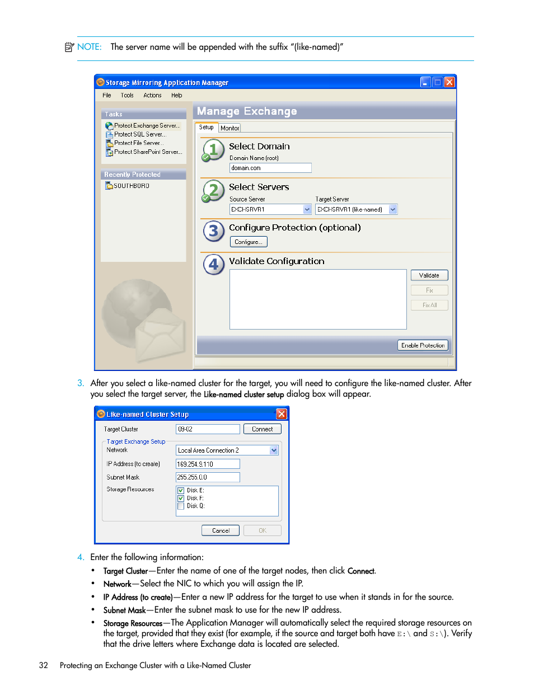534x691 pixels.
Task: Maximize the Storage Mirroring Application Manager window
Action: (x=438, y=82)
